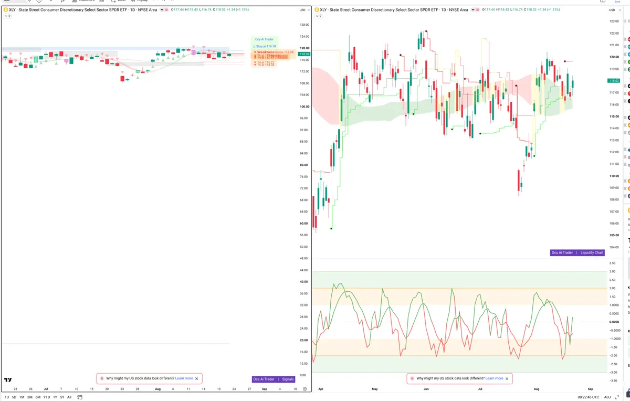The width and height of the screenshot is (630, 401).
Task: Select the 1M time range
Action: tap(22, 397)
